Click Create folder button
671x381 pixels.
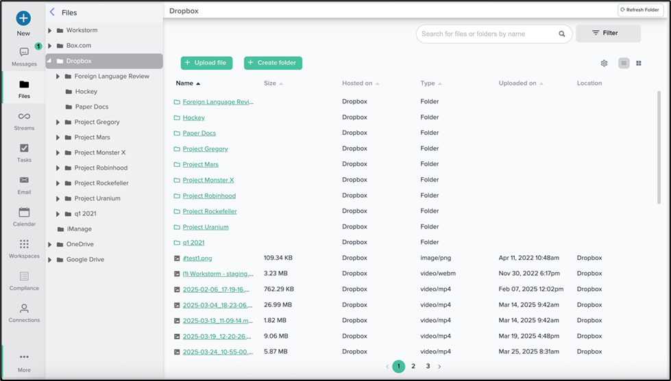coord(273,63)
